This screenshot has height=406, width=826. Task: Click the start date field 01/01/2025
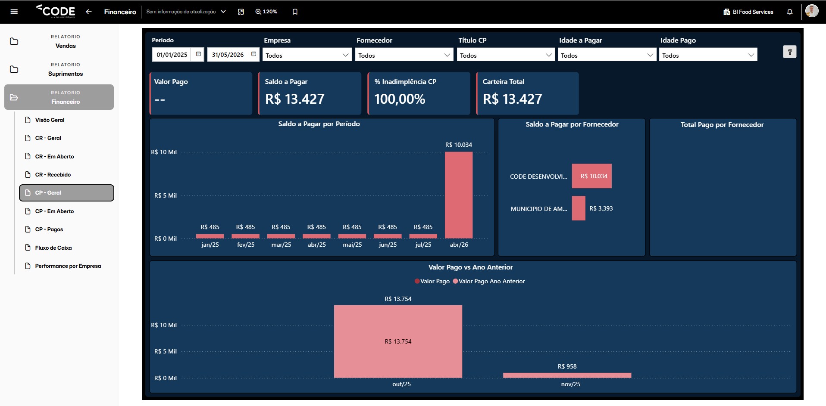point(172,55)
